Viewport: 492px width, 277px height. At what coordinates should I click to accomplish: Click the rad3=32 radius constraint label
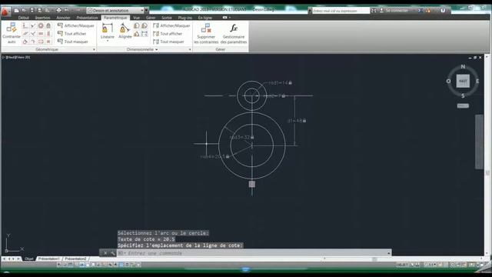(241, 137)
